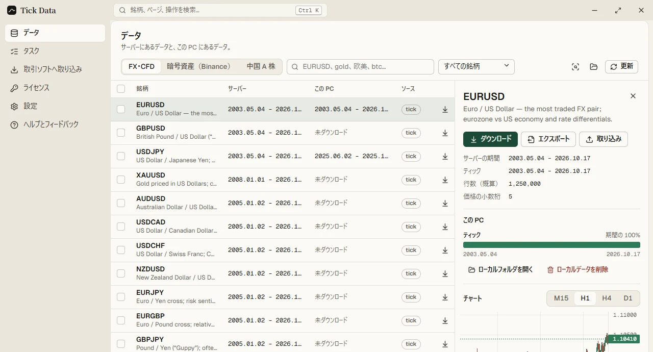Viewport: 653px width, 352px height.
Task: Click ローカルフォルダを開く link
Action: coord(500,269)
